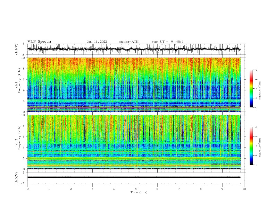Click time axis tick label "8"
This screenshot has height=212, width=275.
pyautogui.click(x=201, y=189)
